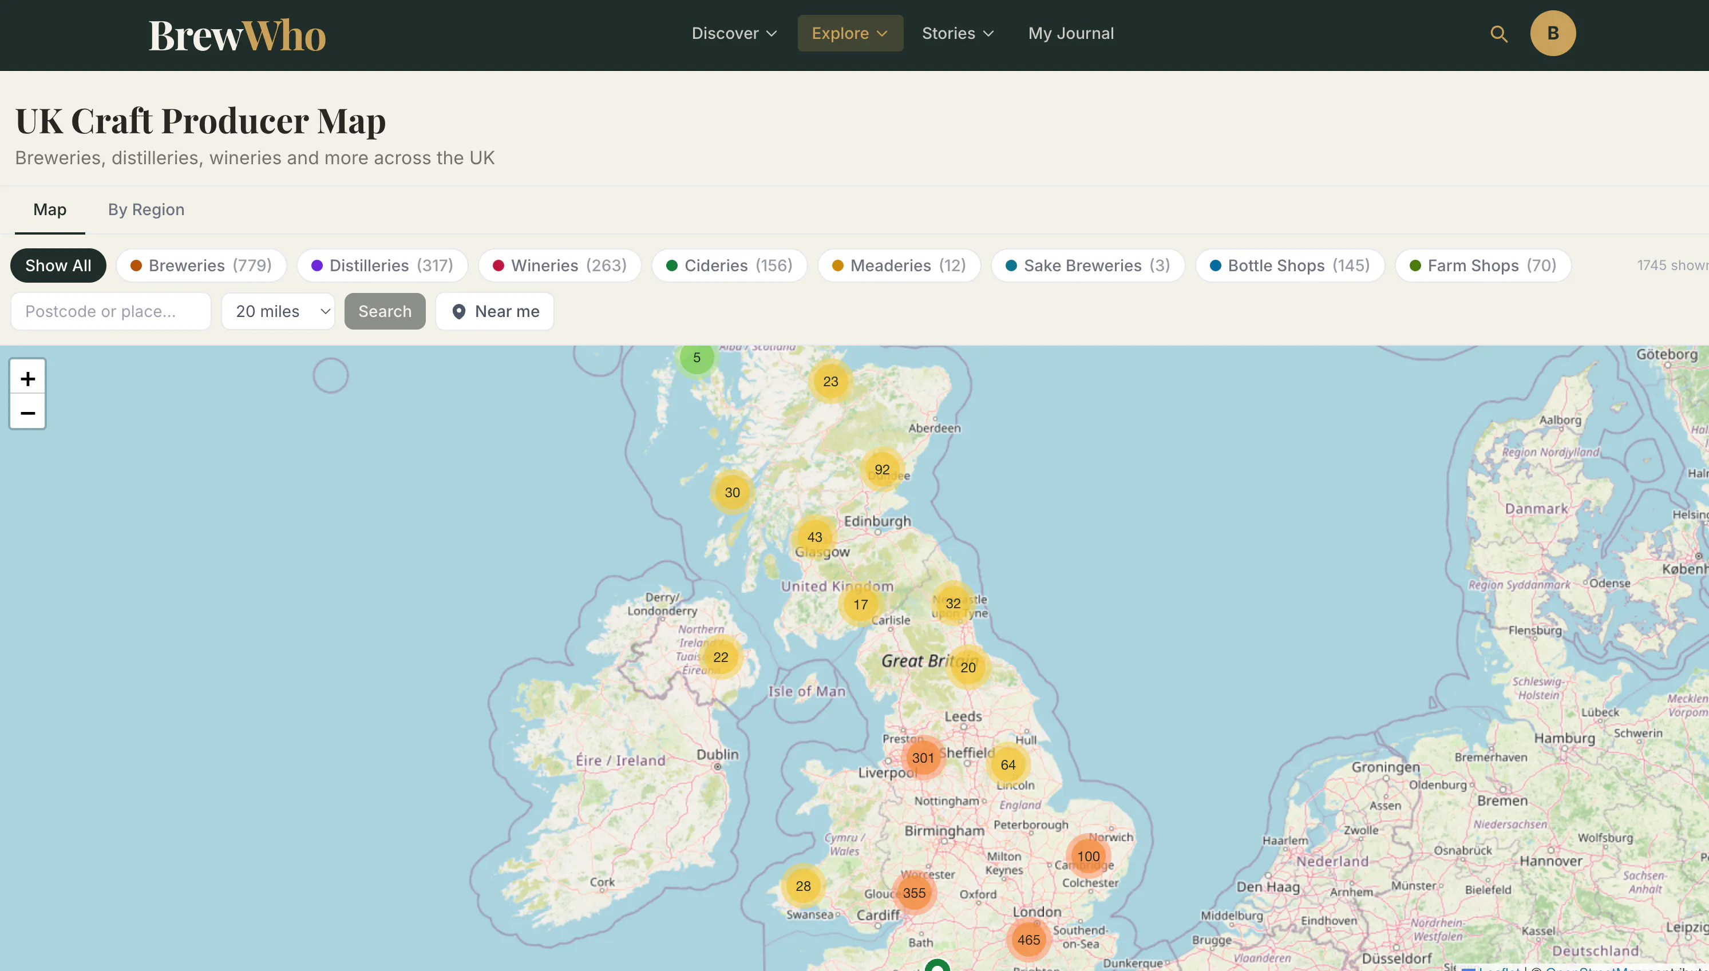Open the 20 miles radius dropdown
Image resolution: width=1709 pixels, height=971 pixels.
(278, 311)
